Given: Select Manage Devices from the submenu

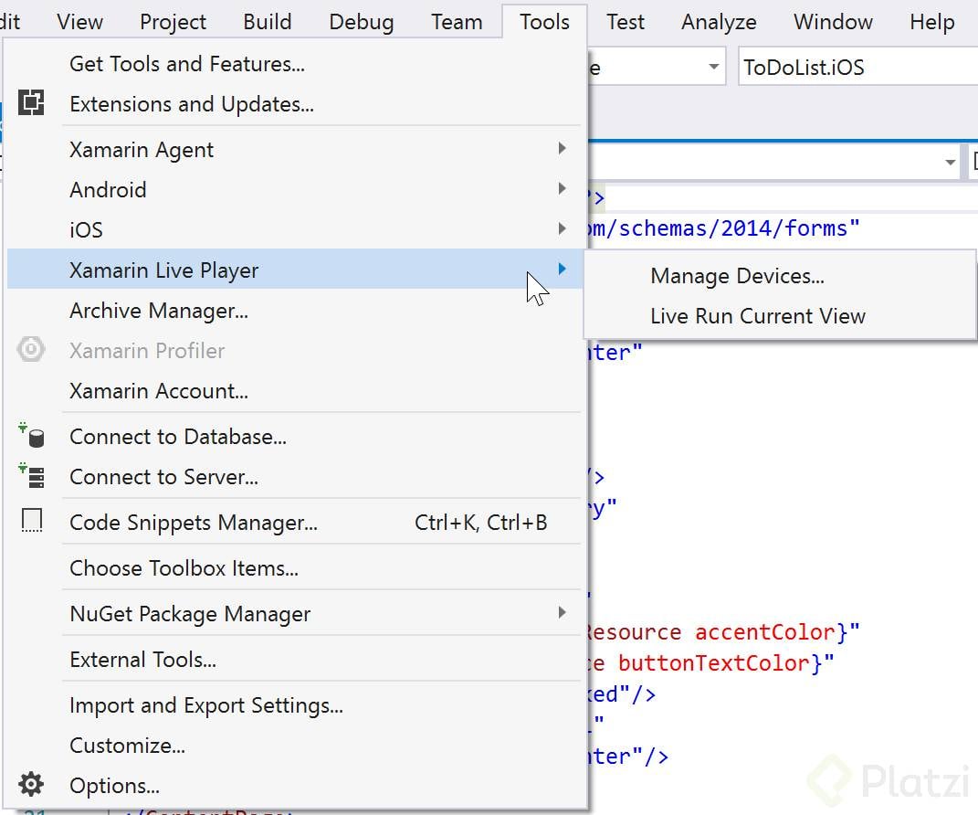Looking at the screenshot, I should [x=736, y=276].
